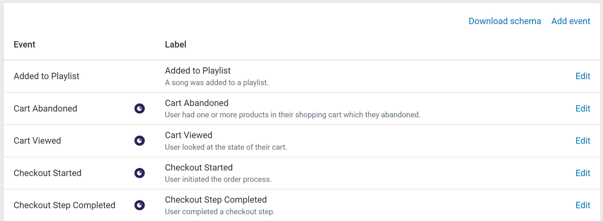Select the Added to Playlist event name
The height and width of the screenshot is (221, 603).
click(x=47, y=76)
